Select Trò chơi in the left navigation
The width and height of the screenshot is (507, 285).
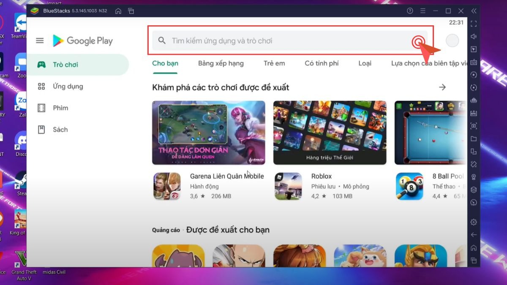(78, 65)
